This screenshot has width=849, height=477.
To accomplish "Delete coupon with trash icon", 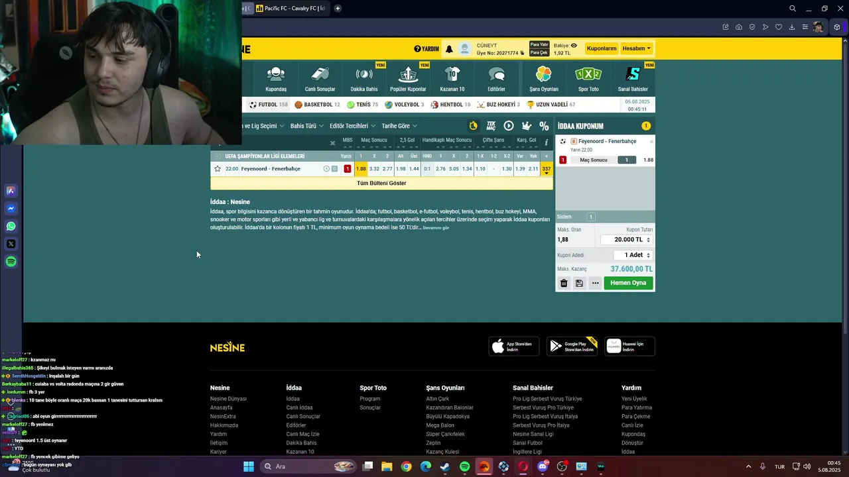I will click(x=564, y=283).
